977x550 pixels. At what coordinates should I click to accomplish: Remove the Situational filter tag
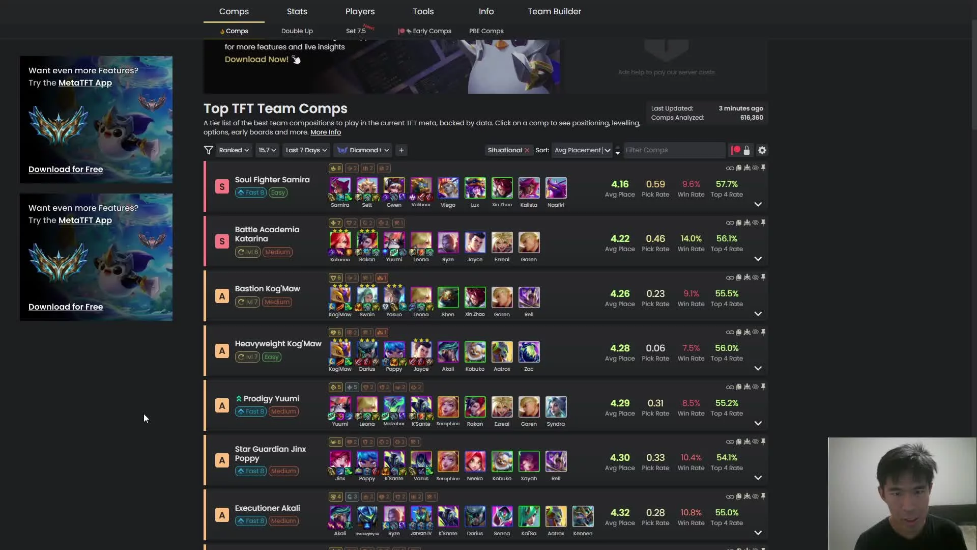pyautogui.click(x=527, y=150)
